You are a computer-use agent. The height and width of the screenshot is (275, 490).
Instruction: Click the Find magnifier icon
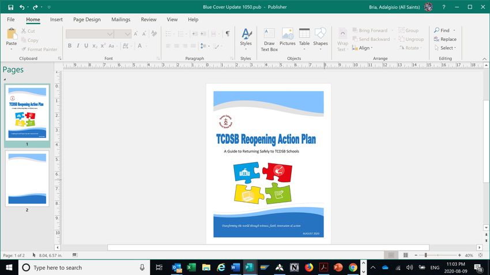click(436, 30)
